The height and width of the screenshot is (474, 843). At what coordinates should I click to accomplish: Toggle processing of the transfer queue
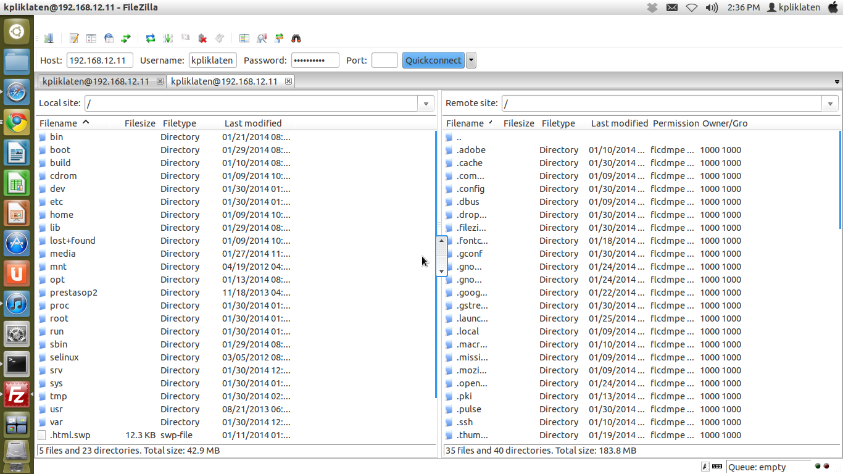168,38
